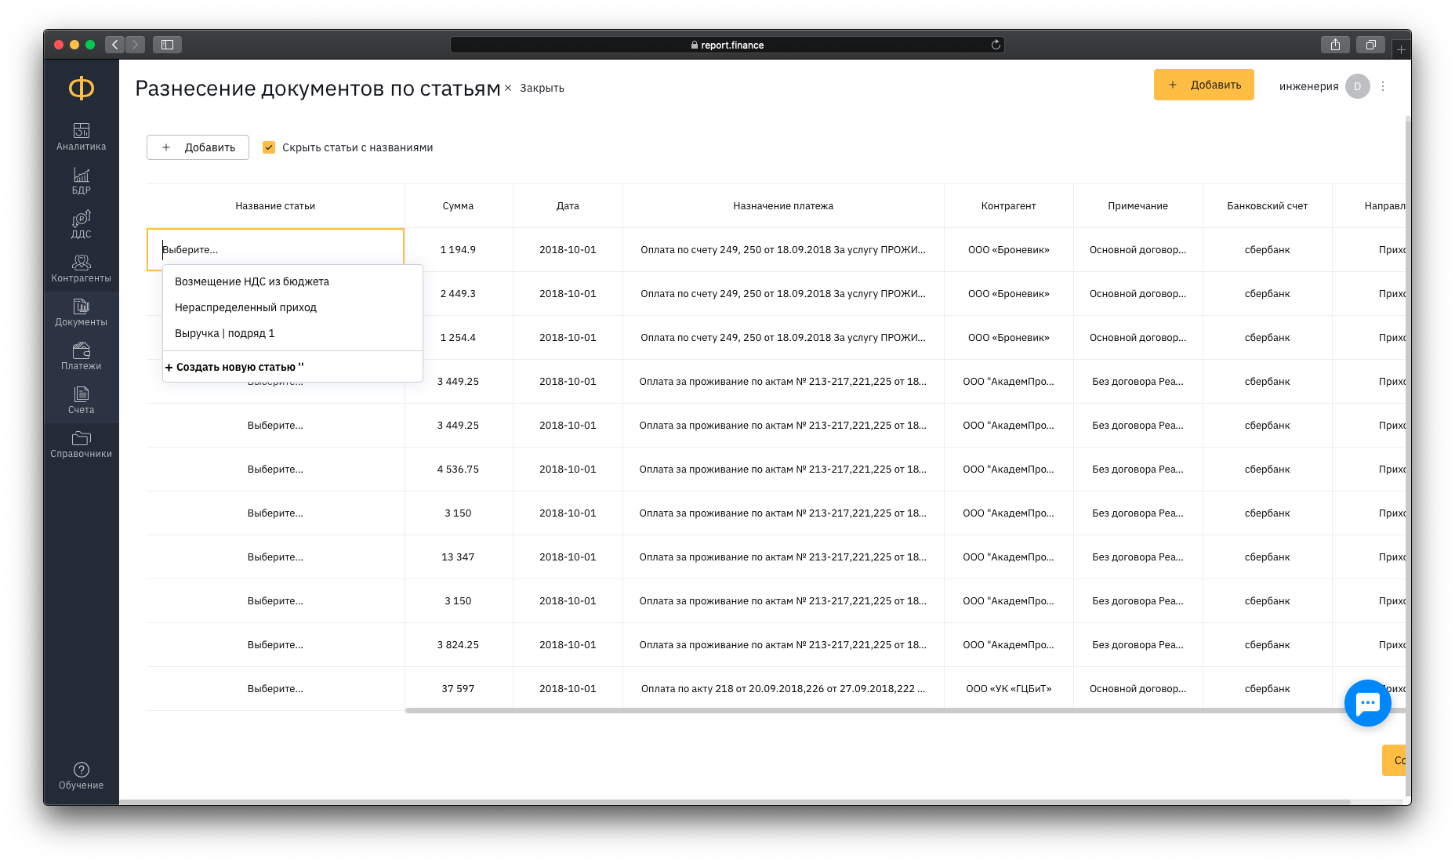1455x863 pixels.
Task: Toggle the browser sidebar button
Action: click(x=167, y=45)
